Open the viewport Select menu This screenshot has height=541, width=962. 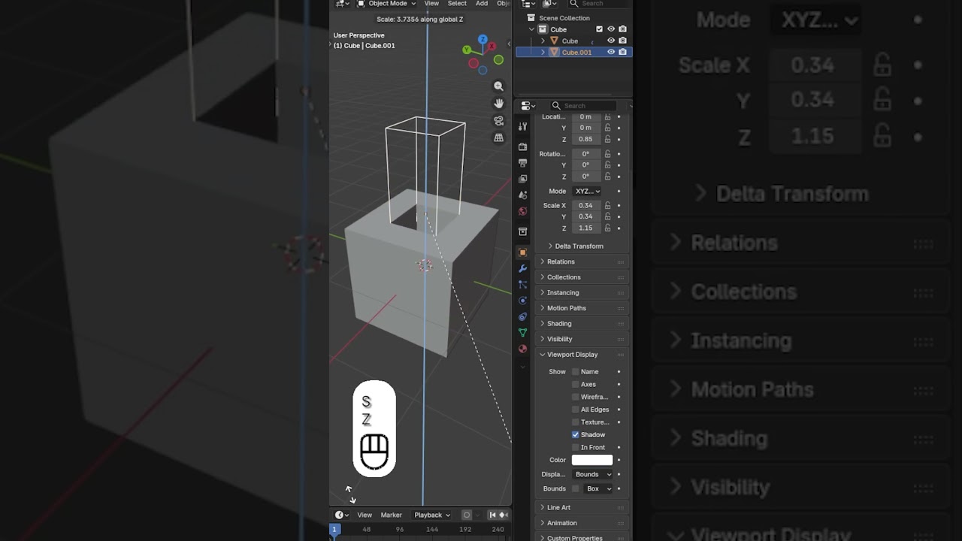point(457,4)
